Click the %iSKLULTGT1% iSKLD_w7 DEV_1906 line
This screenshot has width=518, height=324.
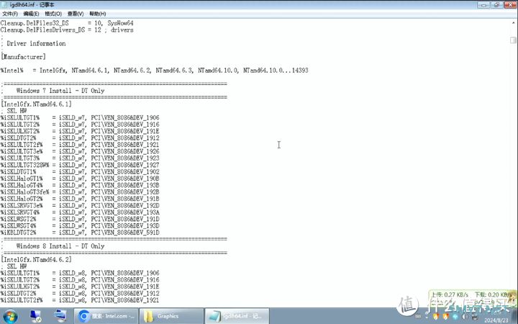[80, 117]
